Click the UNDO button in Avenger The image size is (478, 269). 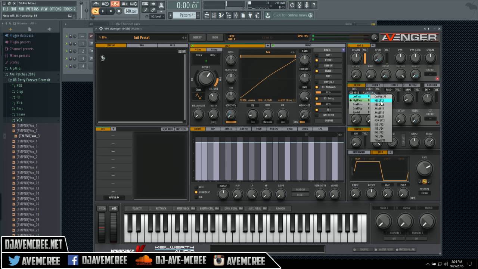[x=215, y=37]
